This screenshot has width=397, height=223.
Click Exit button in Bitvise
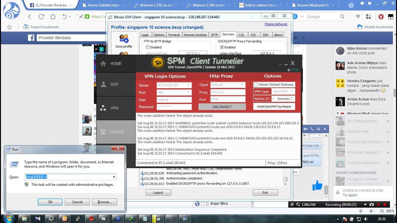coord(265,193)
